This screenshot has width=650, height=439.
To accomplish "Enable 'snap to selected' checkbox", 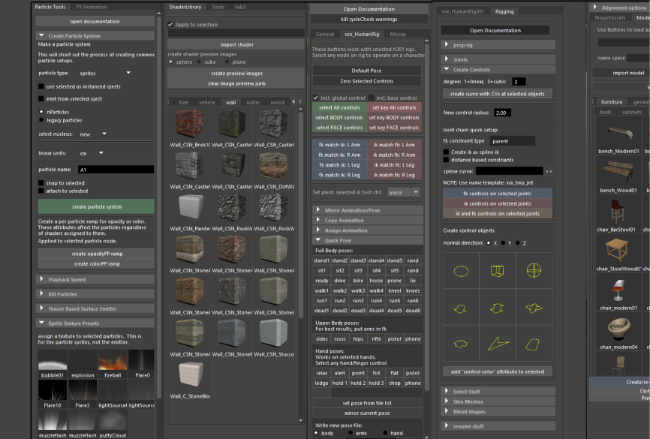I will 41,182.
